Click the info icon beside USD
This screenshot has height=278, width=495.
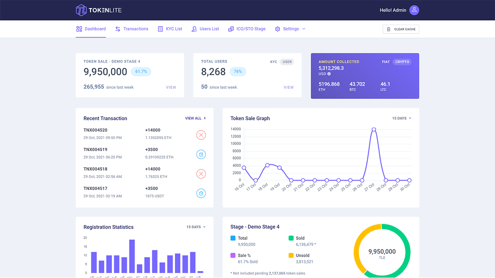tap(329, 74)
